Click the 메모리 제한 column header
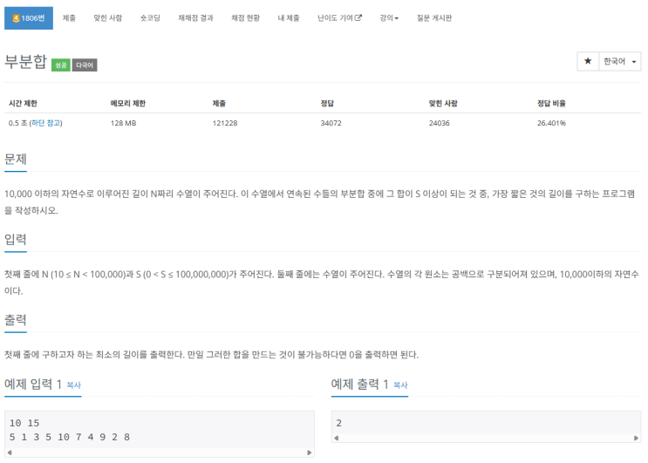This screenshot has height=463, width=648. 127,103
